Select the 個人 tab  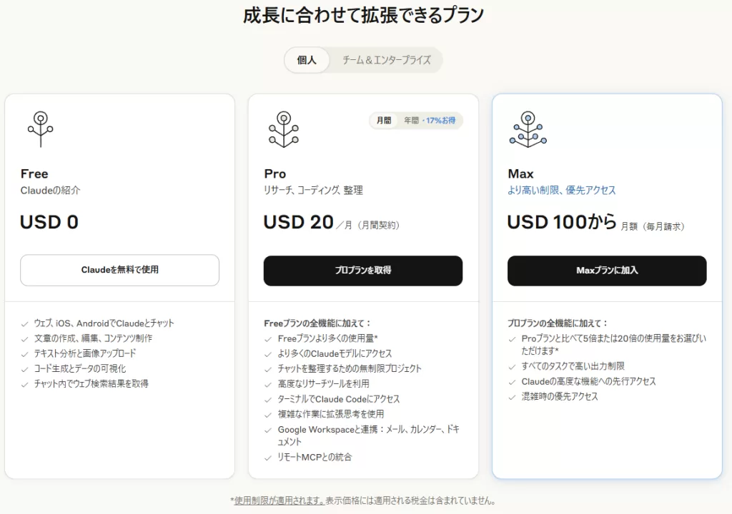tap(307, 60)
